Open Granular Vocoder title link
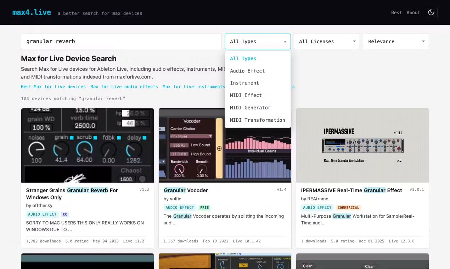Screen dimensions: 450x269 pos(186,190)
